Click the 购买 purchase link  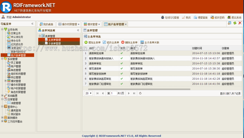[x=186, y=17]
